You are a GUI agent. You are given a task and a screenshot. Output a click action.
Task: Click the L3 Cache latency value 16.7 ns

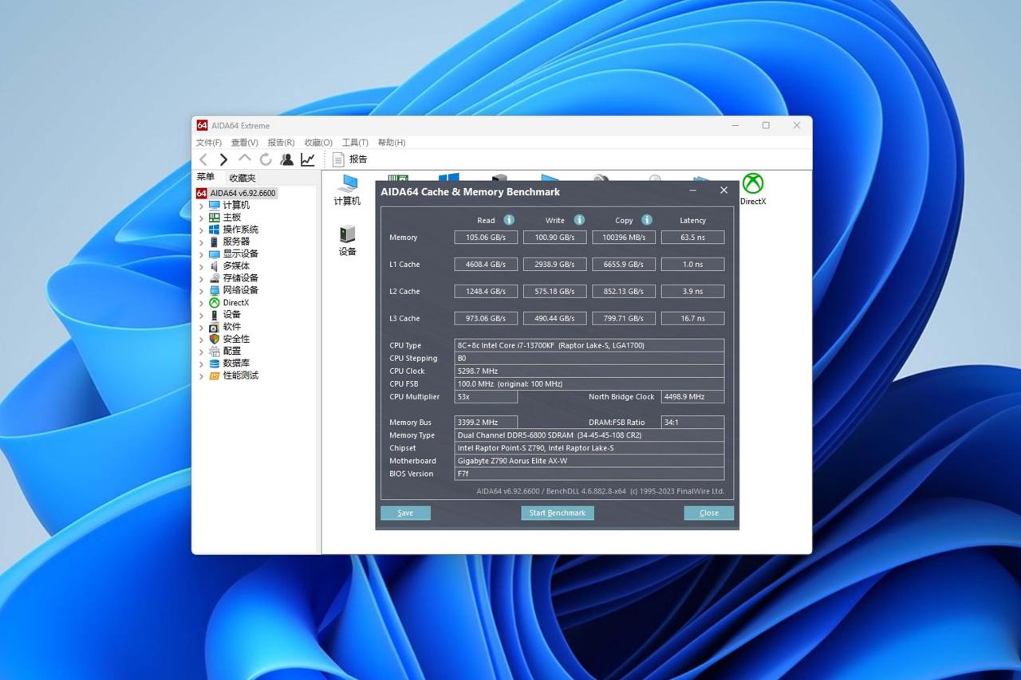[692, 318]
